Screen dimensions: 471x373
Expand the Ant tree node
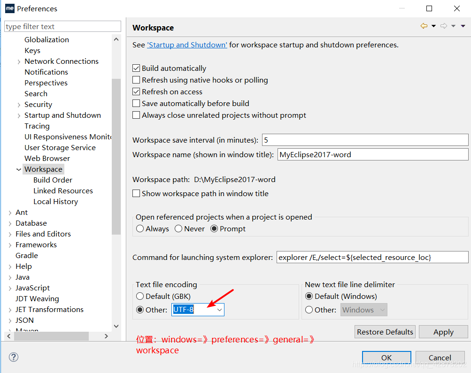pos(10,213)
